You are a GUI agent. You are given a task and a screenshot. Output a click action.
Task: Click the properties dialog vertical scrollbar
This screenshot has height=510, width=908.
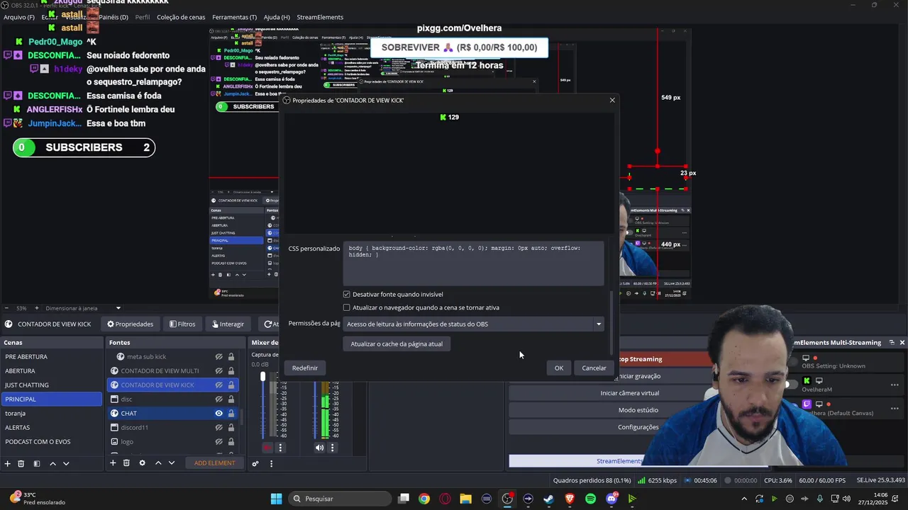[x=611, y=322]
